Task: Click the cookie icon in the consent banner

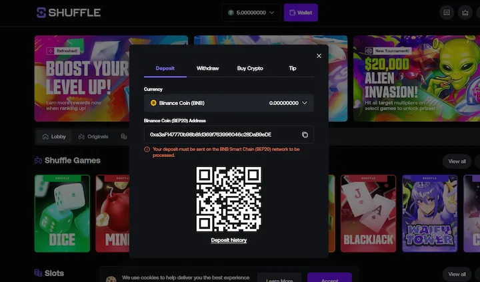Action: pos(111,279)
